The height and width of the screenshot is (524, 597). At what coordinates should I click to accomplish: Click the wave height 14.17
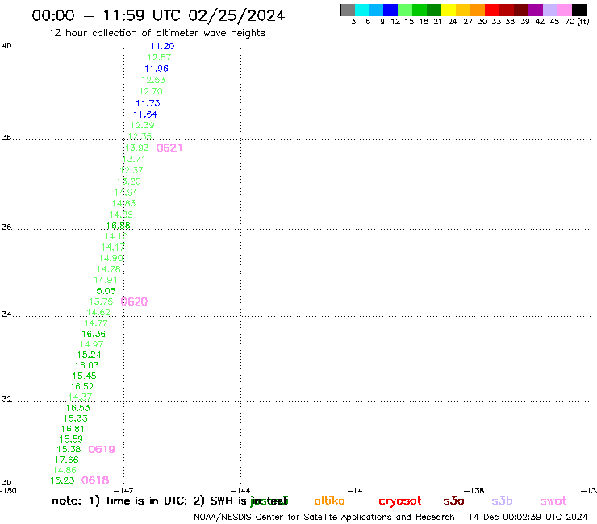(113, 247)
